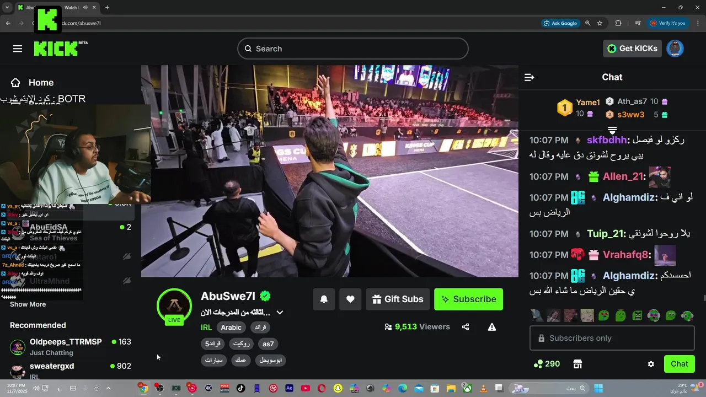Image resolution: width=706 pixels, height=397 pixels.
Task: Click the emote in Allen_21's message
Action: (660, 177)
